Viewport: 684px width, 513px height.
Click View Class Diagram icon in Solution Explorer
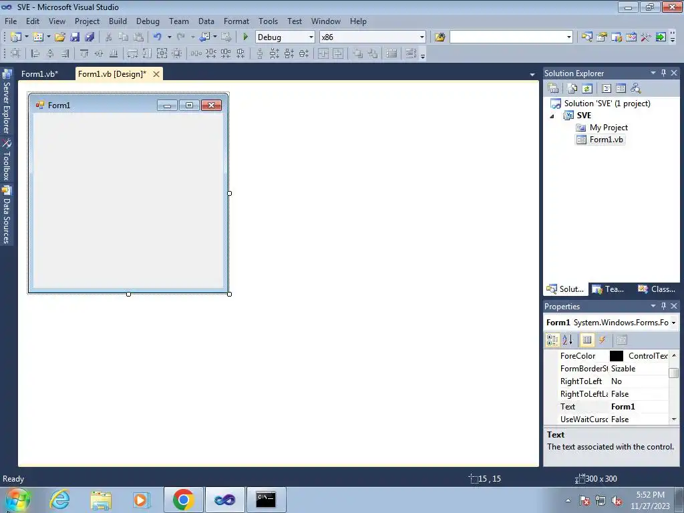click(x=636, y=88)
